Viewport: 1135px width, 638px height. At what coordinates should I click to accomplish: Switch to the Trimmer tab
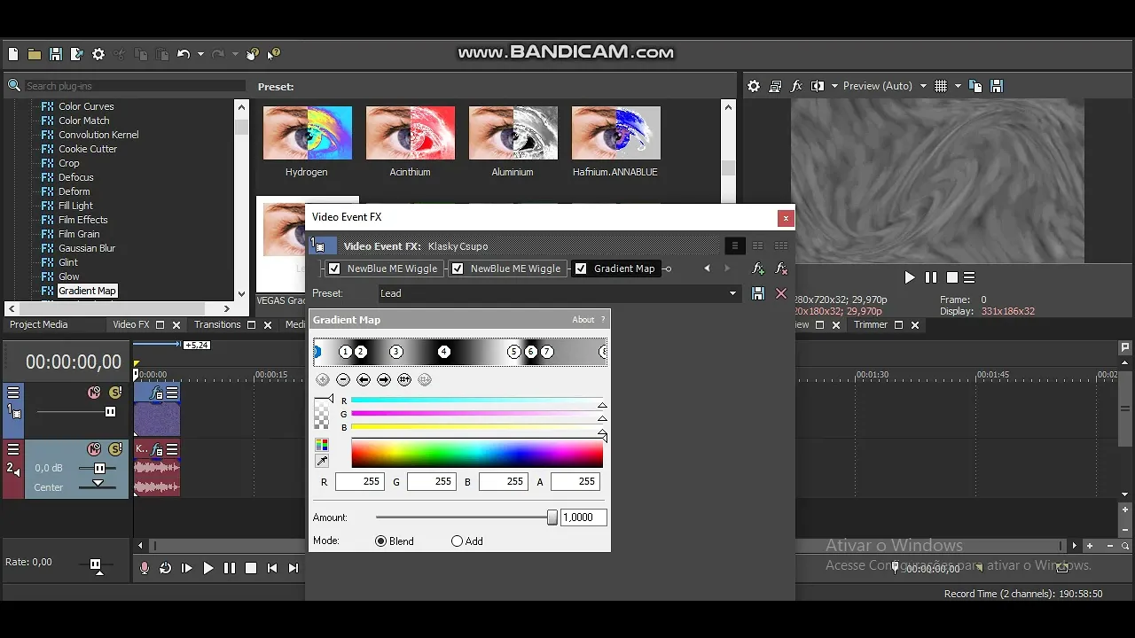(x=871, y=324)
